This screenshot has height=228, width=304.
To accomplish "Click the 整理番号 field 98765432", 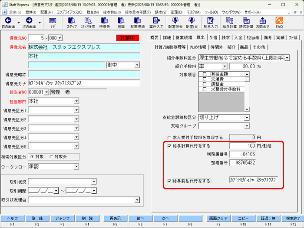I will [242, 163].
